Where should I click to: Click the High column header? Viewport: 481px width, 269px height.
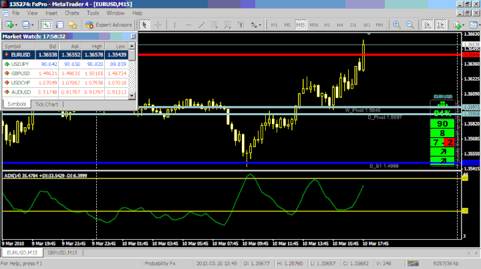(x=94, y=46)
